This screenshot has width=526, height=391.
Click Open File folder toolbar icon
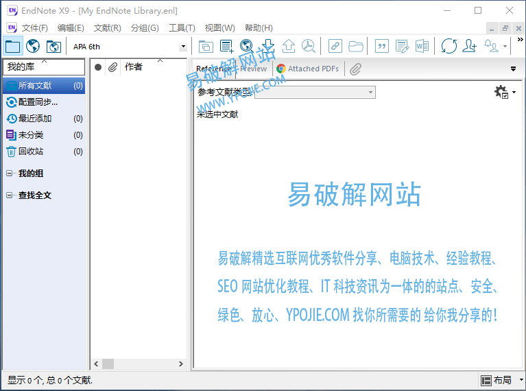click(356, 47)
